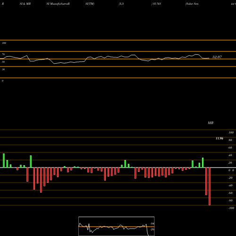Click the 80 label on MR axis
The width and height of the screenshot is (236, 236).
[230, 140]
